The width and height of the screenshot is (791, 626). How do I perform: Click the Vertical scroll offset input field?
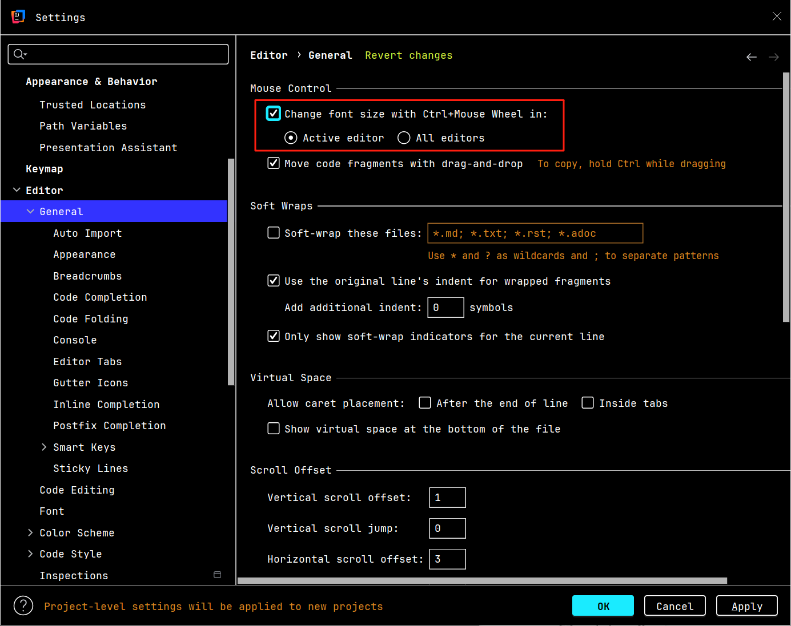tap(447, 498)
